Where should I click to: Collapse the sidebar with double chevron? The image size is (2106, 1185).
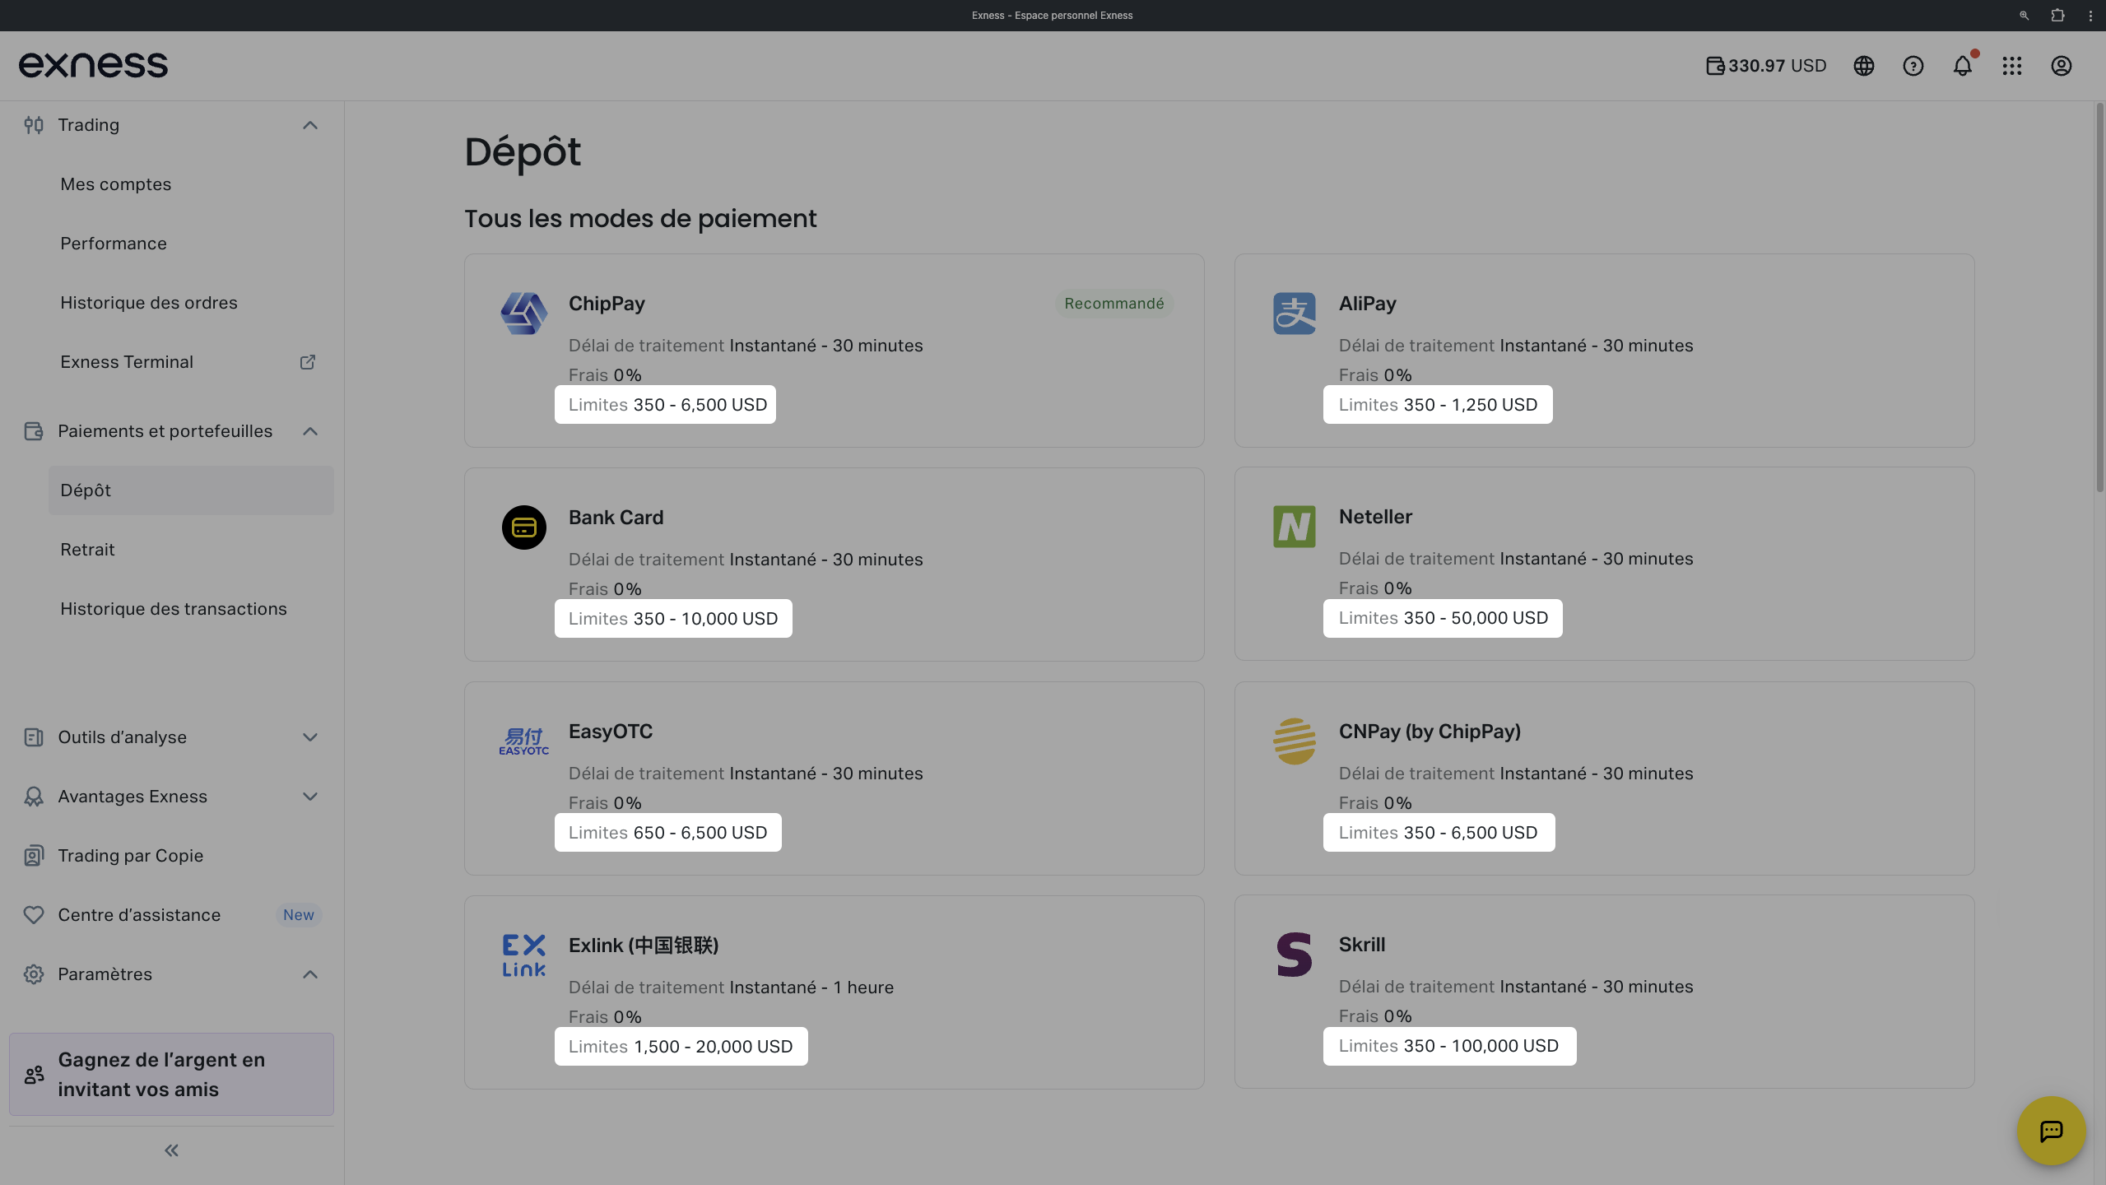tap(171, 1150)
